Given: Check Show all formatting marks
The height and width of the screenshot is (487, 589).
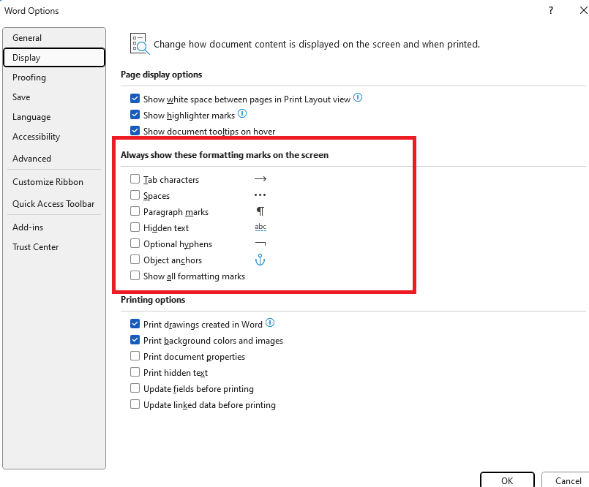Looking at the screenshot, I should click(x=135, y=276).
